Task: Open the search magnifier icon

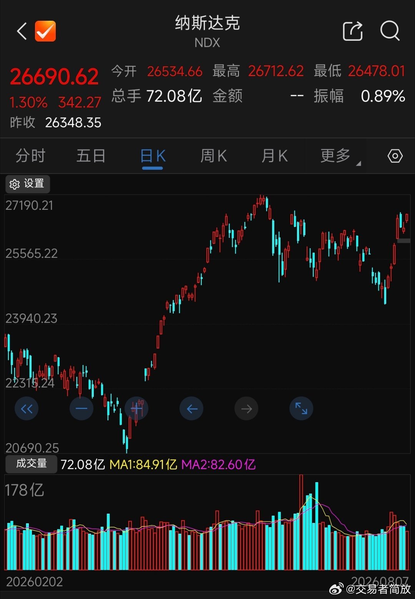Action: [x=390, y=31]
